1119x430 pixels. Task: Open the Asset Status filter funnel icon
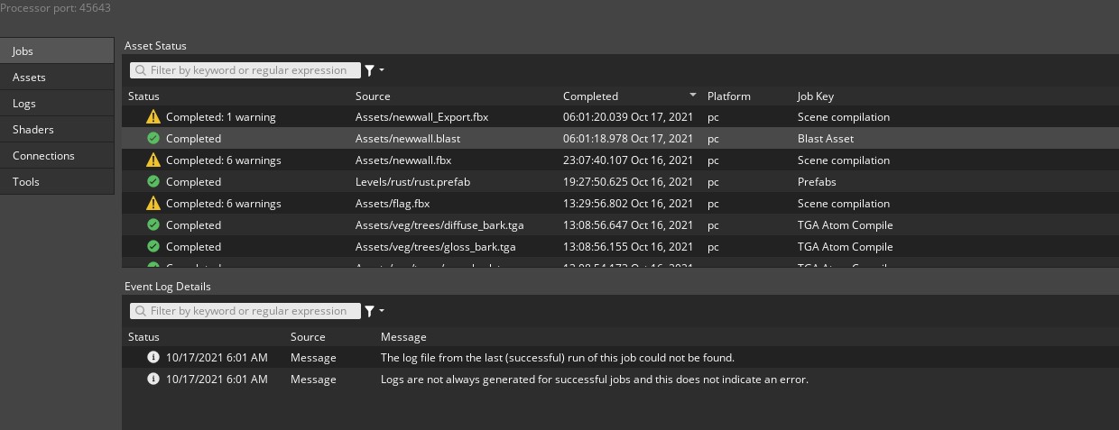(x=369, y=70)
